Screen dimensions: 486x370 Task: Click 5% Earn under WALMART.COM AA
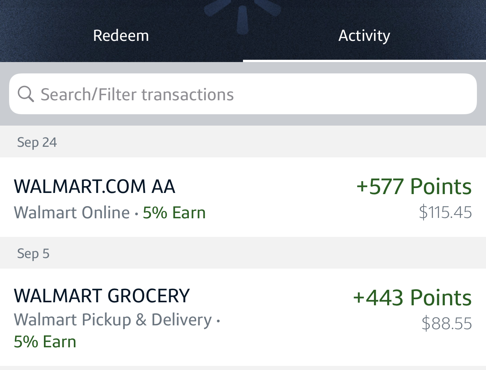(x=174, y=213)
